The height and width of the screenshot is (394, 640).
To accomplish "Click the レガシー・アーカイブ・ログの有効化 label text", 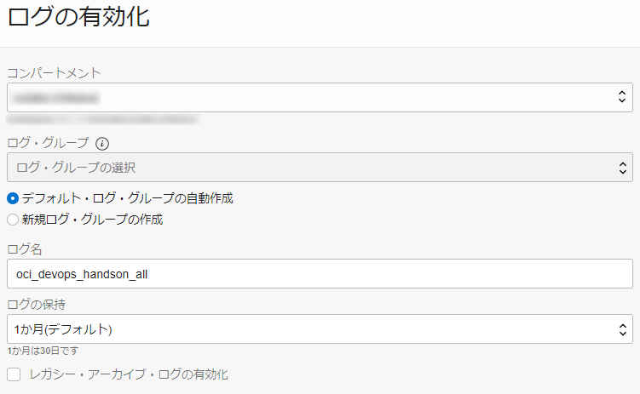I will pyautogui.click(x=129, y=374).
